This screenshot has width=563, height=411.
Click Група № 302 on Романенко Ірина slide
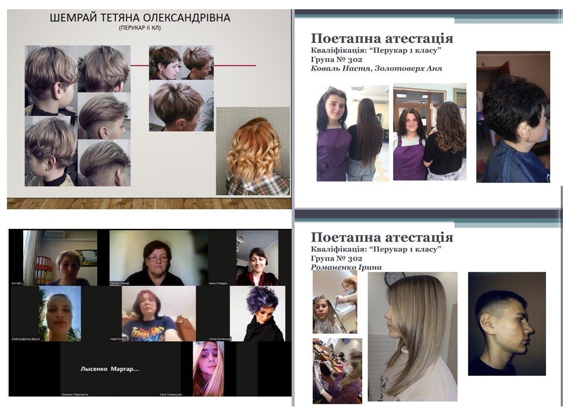point(336,258)
